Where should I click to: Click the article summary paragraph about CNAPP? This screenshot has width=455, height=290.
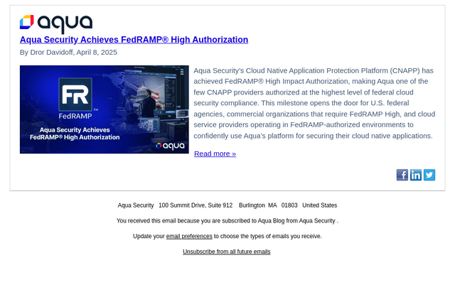tap(314, 103)
